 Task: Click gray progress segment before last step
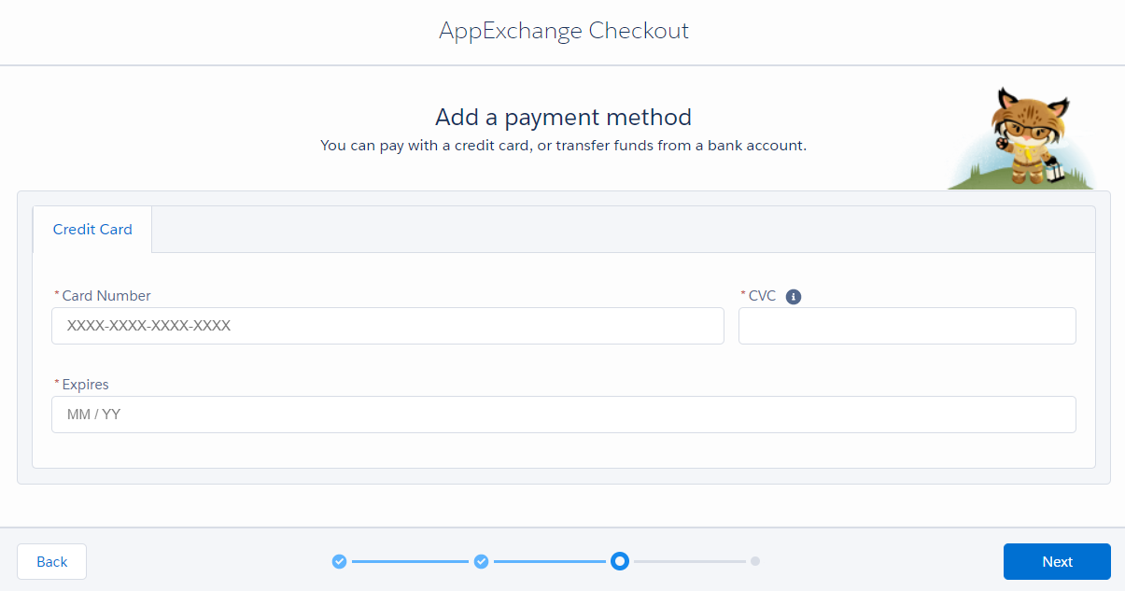(x=690, y=561)
